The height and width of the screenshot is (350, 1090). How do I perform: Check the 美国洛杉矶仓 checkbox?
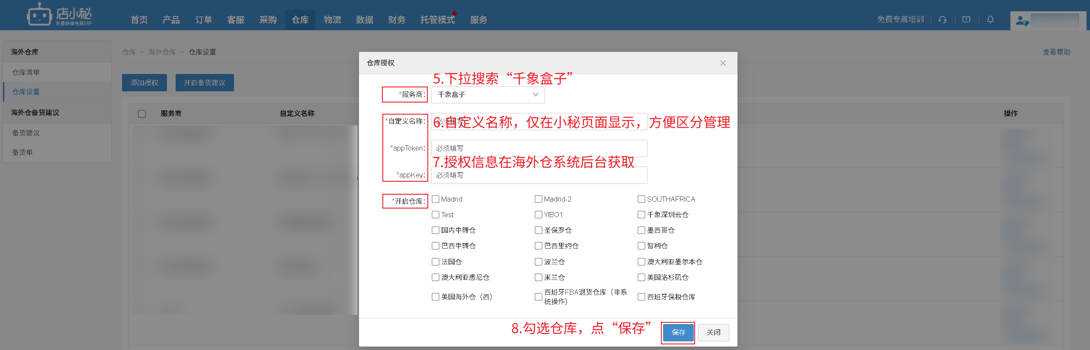(x=641, y=277)
